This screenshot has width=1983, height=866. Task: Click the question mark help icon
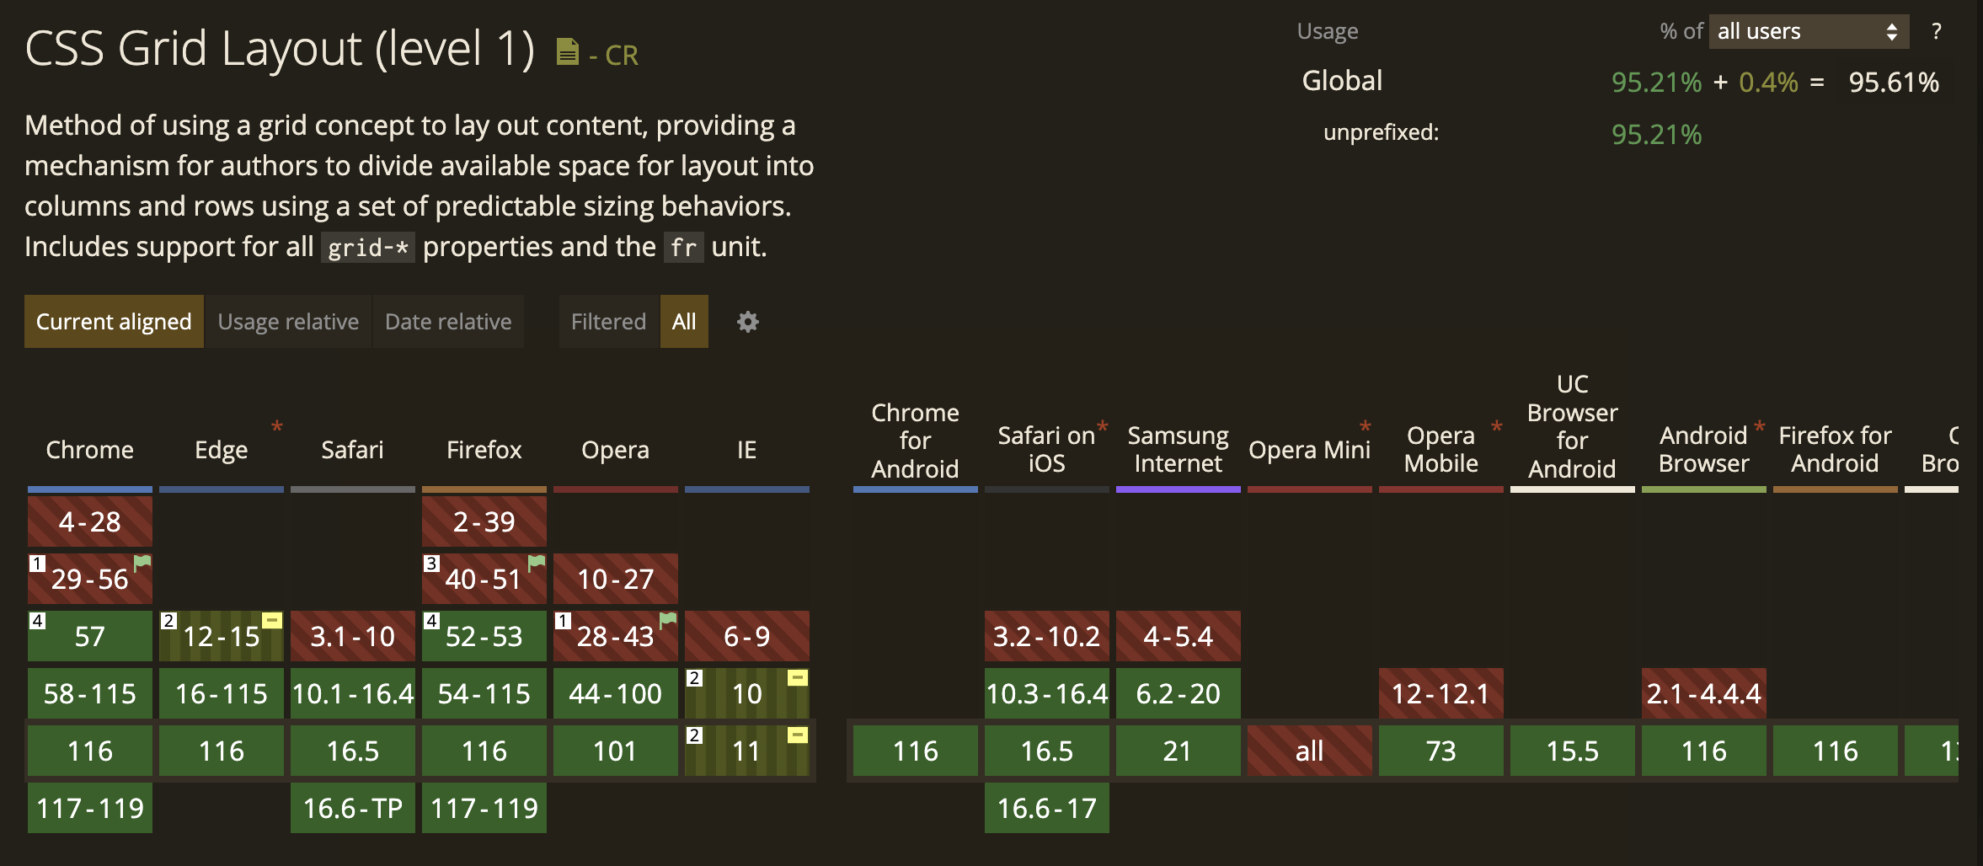pyautogui.click(x=1936, y=32)
